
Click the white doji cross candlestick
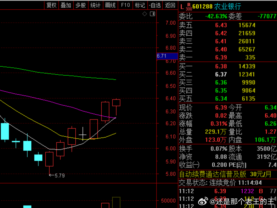(x=83, y=134)
